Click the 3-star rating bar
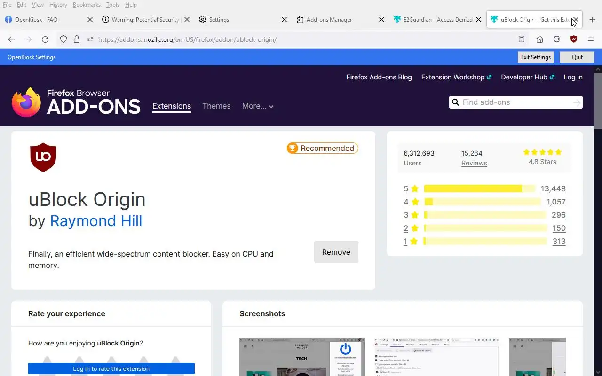Image resolution: width=602 pixels, height=376 pixels. click(485, 215)
